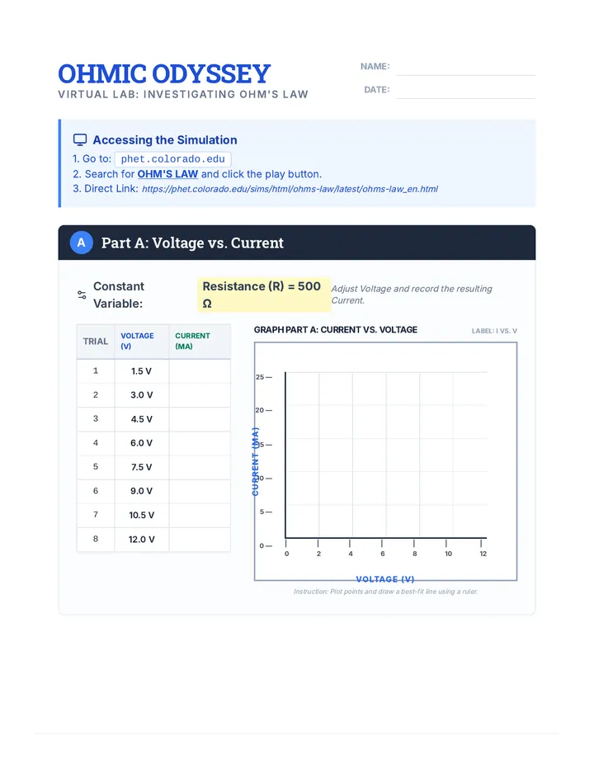Screen dimensions: 594x769
Task: Click the GRAPH PART A: CURRENT VS. VOLTAGE title
Action: 336,330
